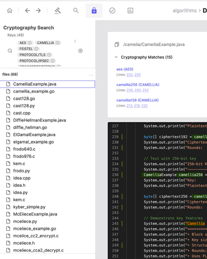Screen dimensions: 207x259
Task: Select the lock cryptography icon
Action: (x=94, y=10)
